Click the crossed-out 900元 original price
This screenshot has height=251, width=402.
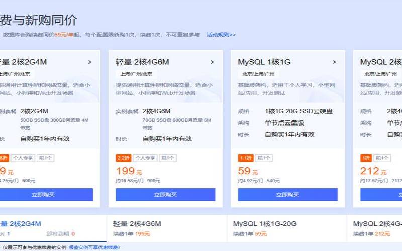pyautogui.click(x=154, y=181)
